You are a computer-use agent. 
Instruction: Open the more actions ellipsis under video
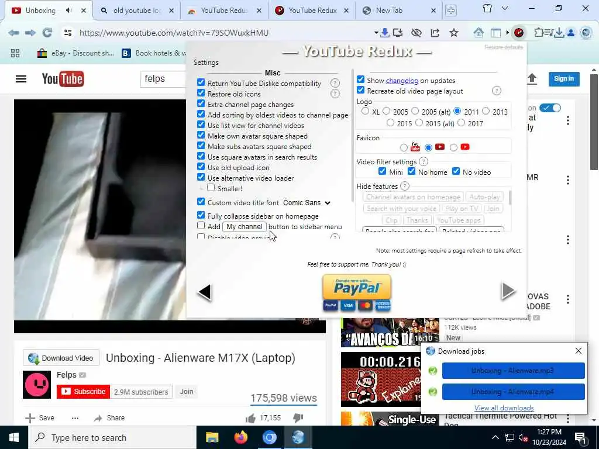pyautogui.click(x=75, y=418)
